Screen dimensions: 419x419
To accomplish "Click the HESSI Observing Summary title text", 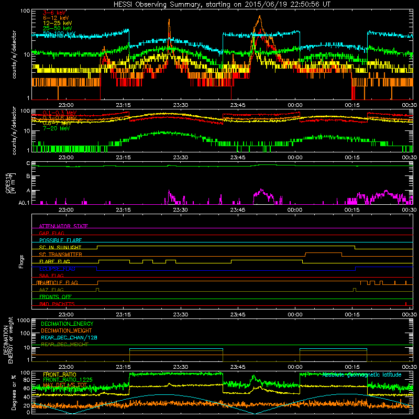I will tap(222, 5).
